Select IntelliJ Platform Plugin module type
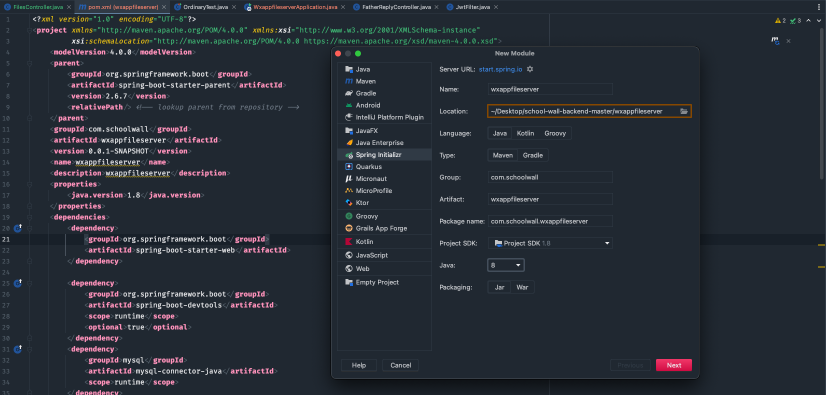Screen dimensions: 826x395 [384, 117]
